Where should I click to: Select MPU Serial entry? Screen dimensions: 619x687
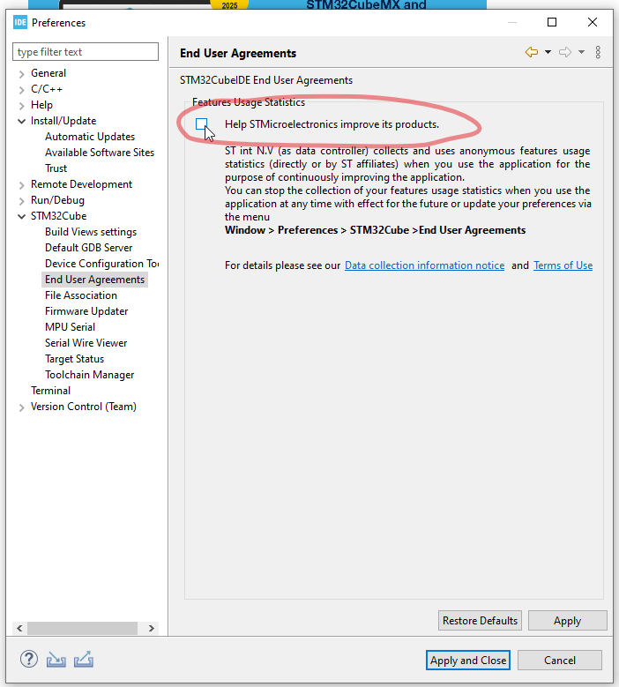point(70,327)
